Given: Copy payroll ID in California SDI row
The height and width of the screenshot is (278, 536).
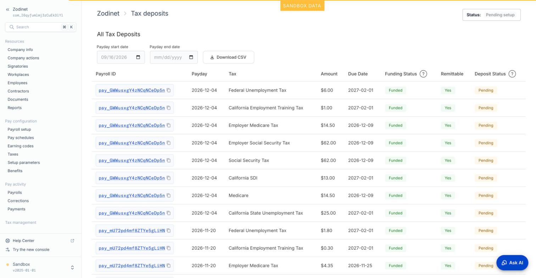Looking at the screenshot, I should tap(169, 178).
